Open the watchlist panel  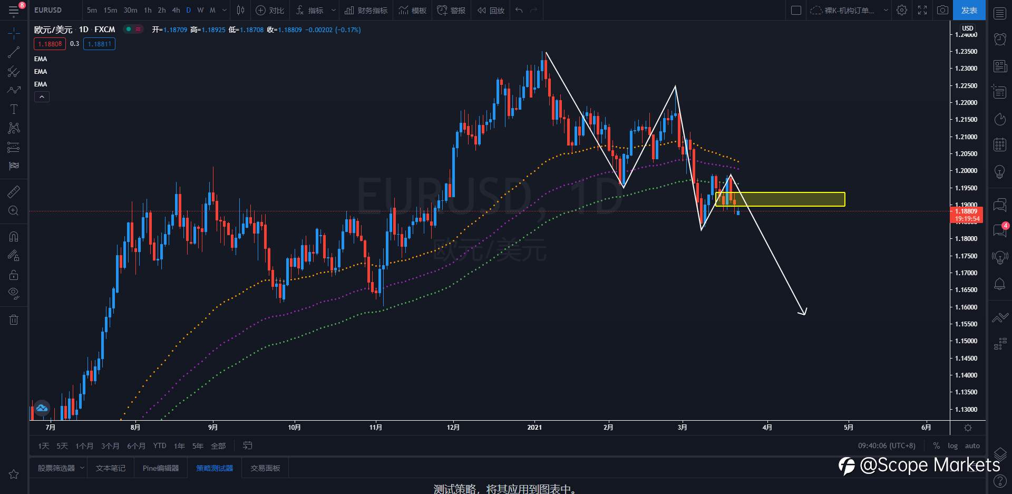1000,14
